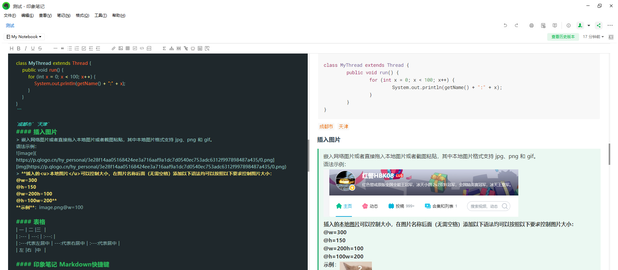The height and width of the screenshot is (270, 618).
Task: Click the 成都市 tag in preview
Action: point(326,126)
